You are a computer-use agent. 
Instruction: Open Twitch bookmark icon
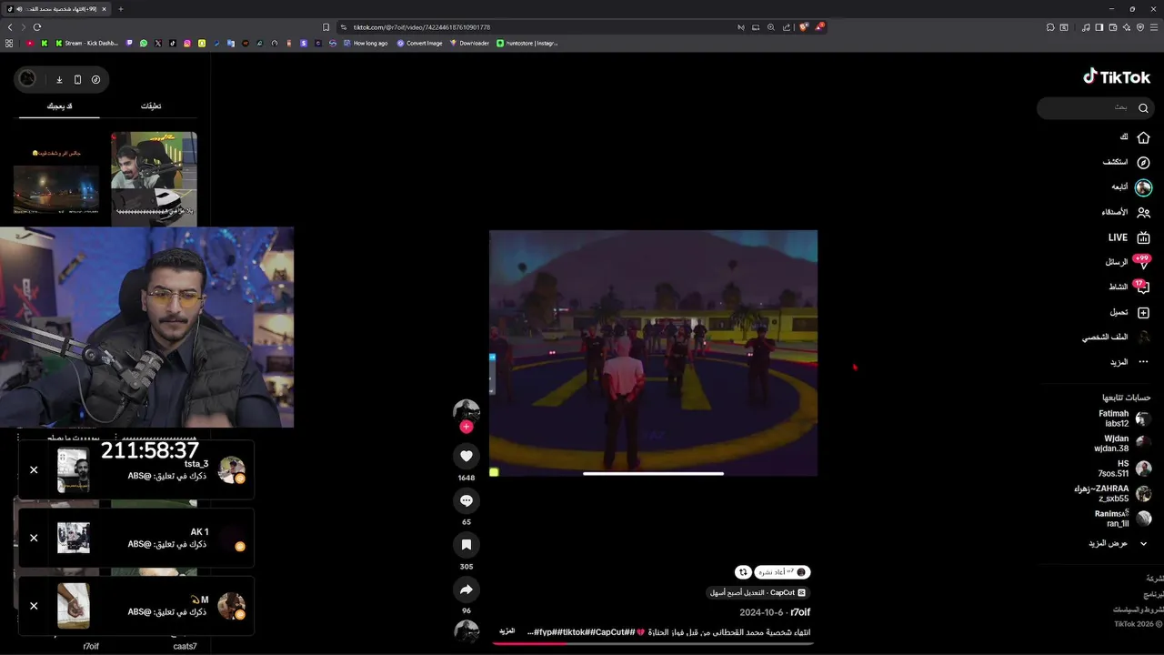click(129, 43)
